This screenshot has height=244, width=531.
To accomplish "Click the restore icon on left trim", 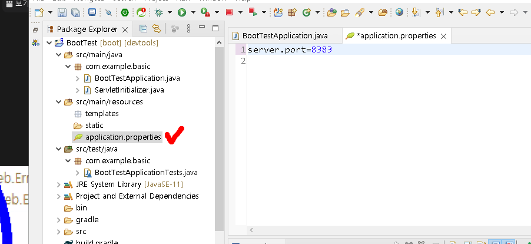I will (35, 30).
